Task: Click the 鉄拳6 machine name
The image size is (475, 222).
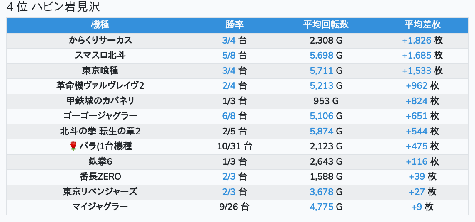Action: [100, 161]
